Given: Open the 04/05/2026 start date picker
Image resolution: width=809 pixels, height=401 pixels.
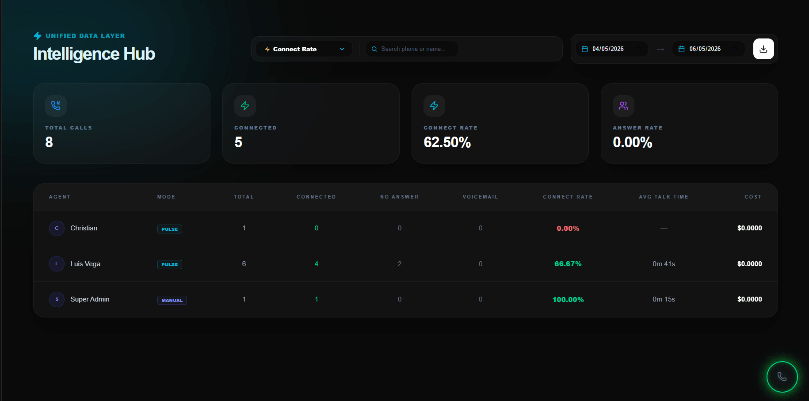Looking at the screenshot, I should pyautogui.click(x=612, y=49).
